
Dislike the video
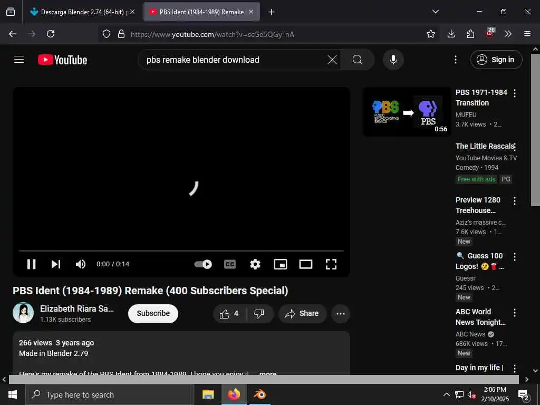coord(259,314)
